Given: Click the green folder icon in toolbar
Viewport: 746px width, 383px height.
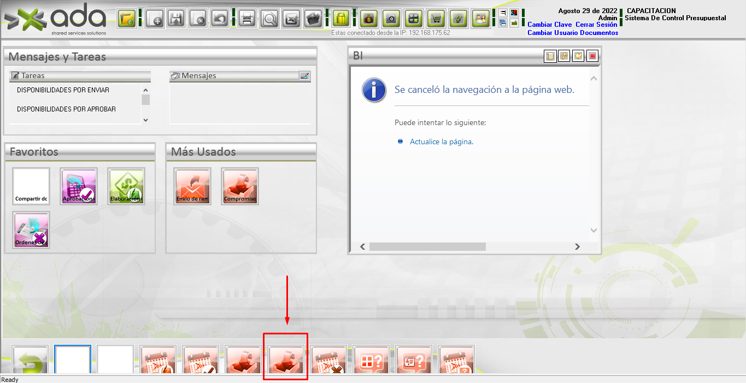Looking at the screenshot, I should click(x=127, y=19).
